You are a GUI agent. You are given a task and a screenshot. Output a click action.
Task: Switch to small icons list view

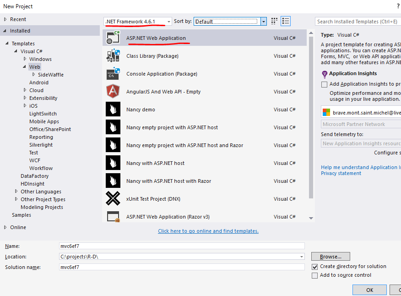click(285, 21)
